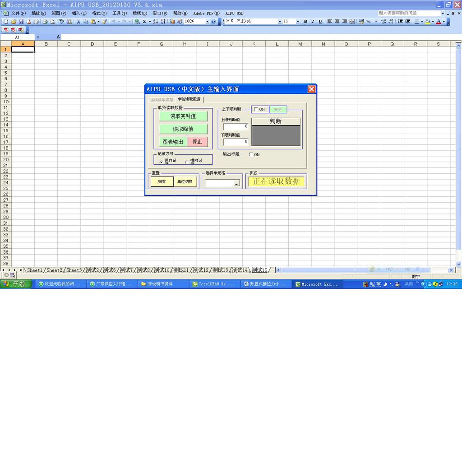Click the Sort Ascending icon
Image resolution: width=462 pixels, height=450 pixels.
tap(155, 22)
